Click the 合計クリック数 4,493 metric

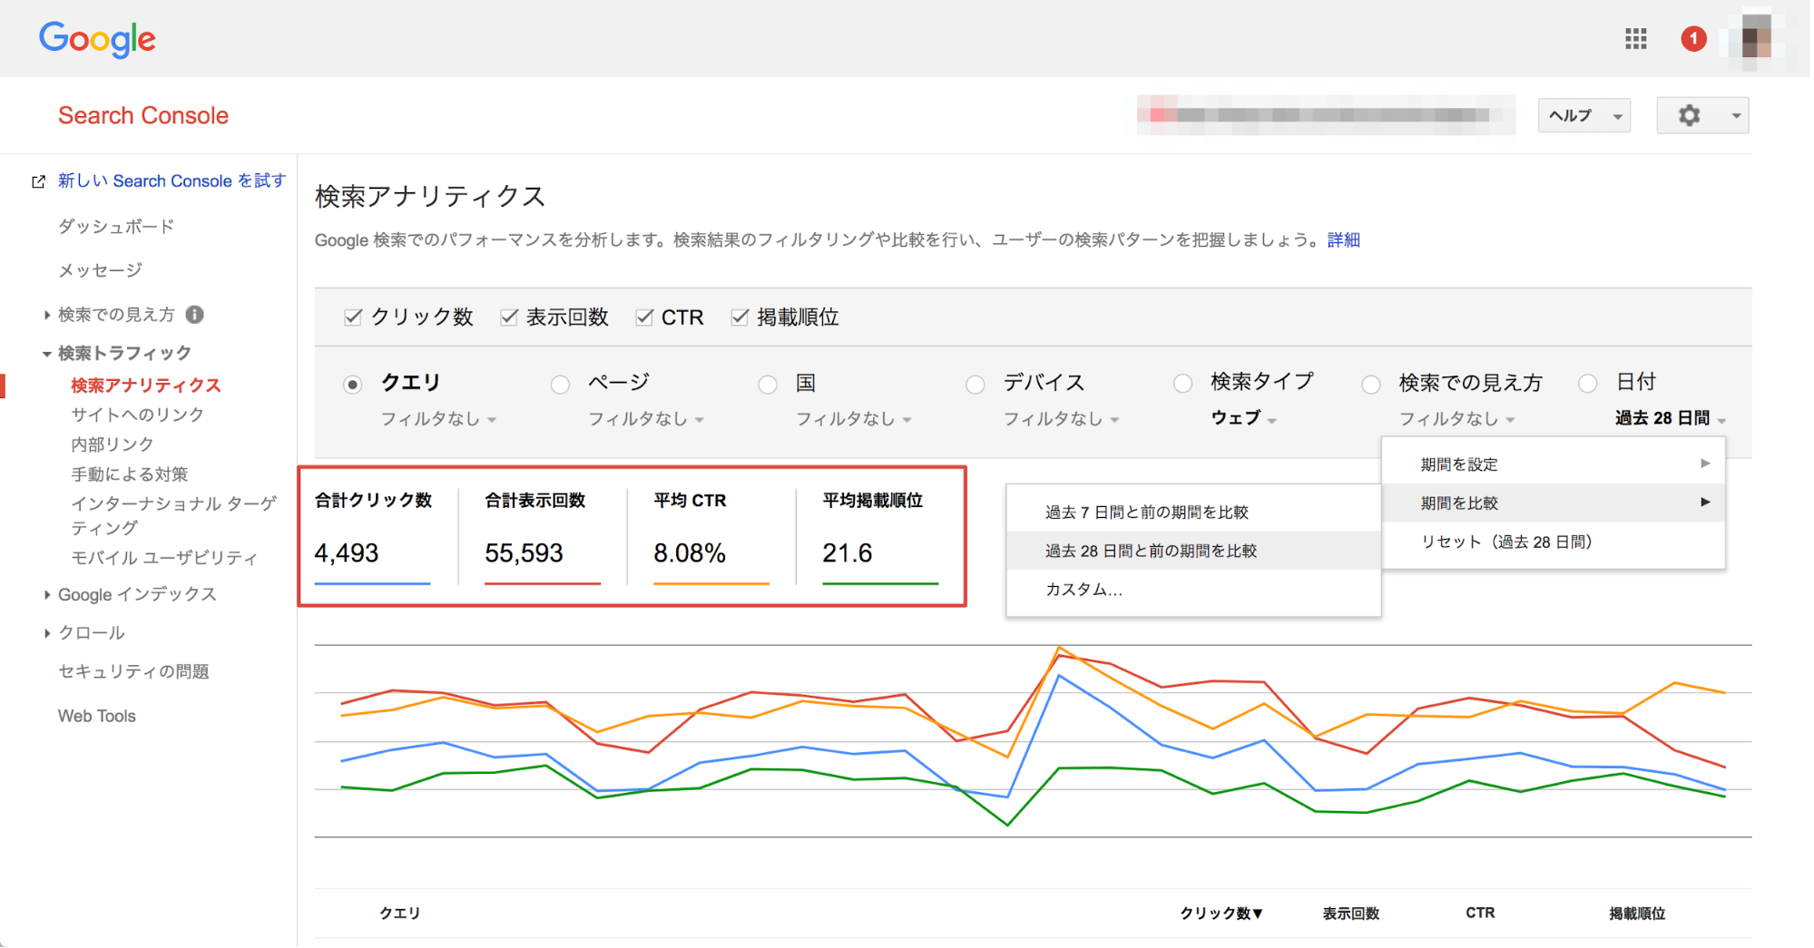point(373,536)
